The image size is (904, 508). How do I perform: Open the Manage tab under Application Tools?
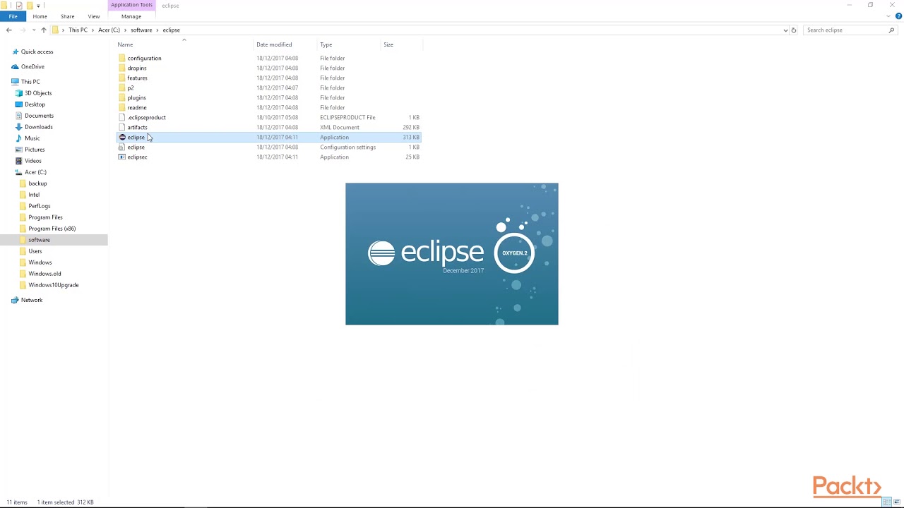coord(131,16)
